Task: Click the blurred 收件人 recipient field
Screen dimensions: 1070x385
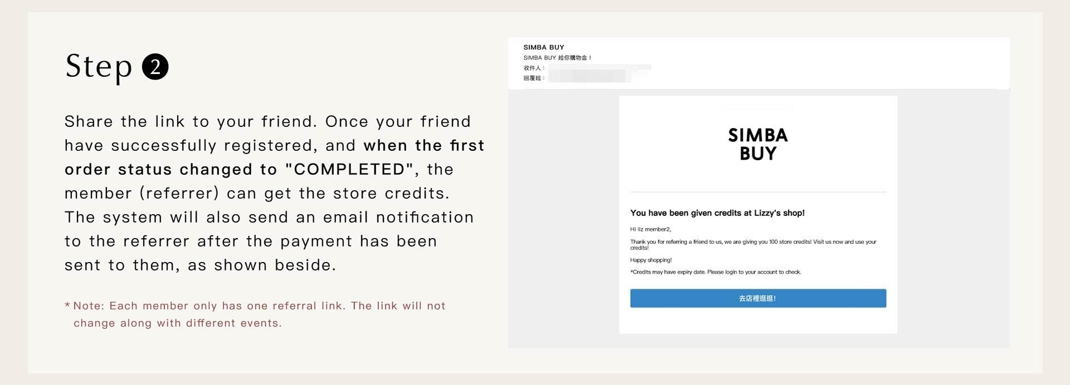Action: coord(599,68)
